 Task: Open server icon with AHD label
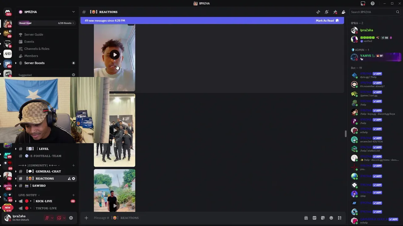(x=8, y=54)
